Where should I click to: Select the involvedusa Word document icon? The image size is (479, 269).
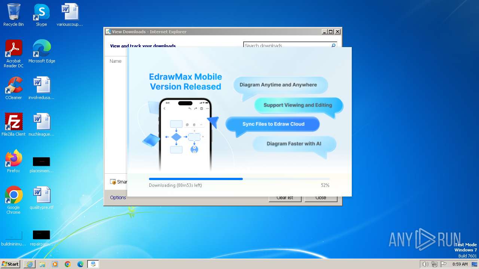click(42, 88)
